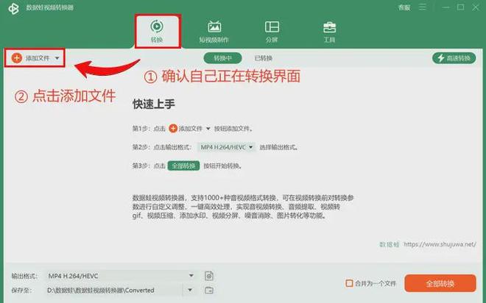Select the 转换中 converting tab
Viewport: 486px width, 303px height.
[222, 58]
